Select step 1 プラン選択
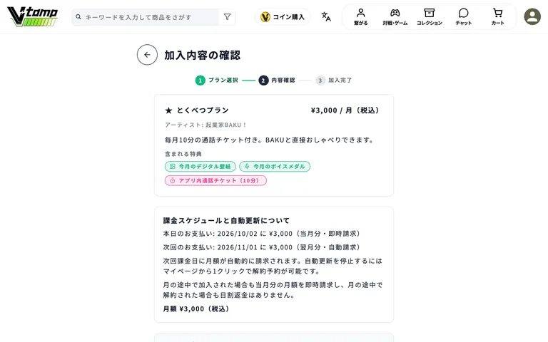 pos(217,81)
